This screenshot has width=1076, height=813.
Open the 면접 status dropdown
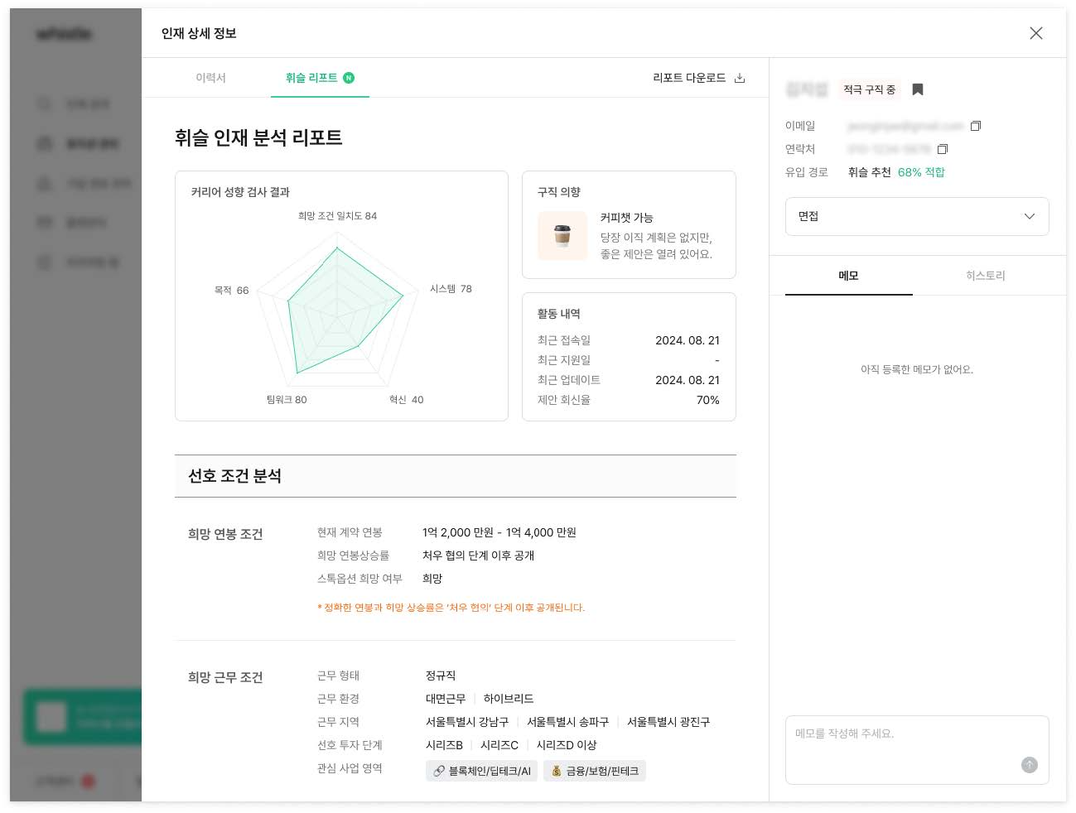click(903, 216)
